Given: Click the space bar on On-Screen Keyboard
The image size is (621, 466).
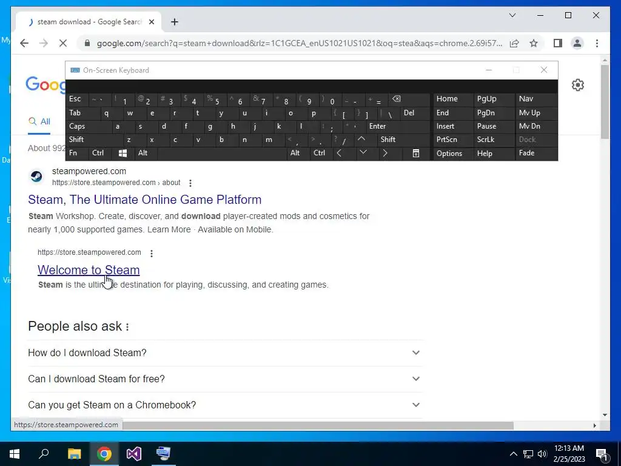Looking at the screenshot, I should (222, 153).
